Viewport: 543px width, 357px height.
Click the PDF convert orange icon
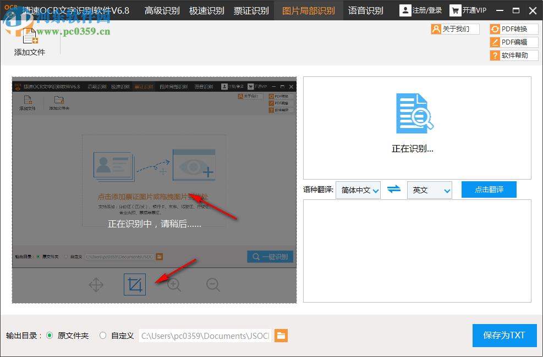coord(495,29)
